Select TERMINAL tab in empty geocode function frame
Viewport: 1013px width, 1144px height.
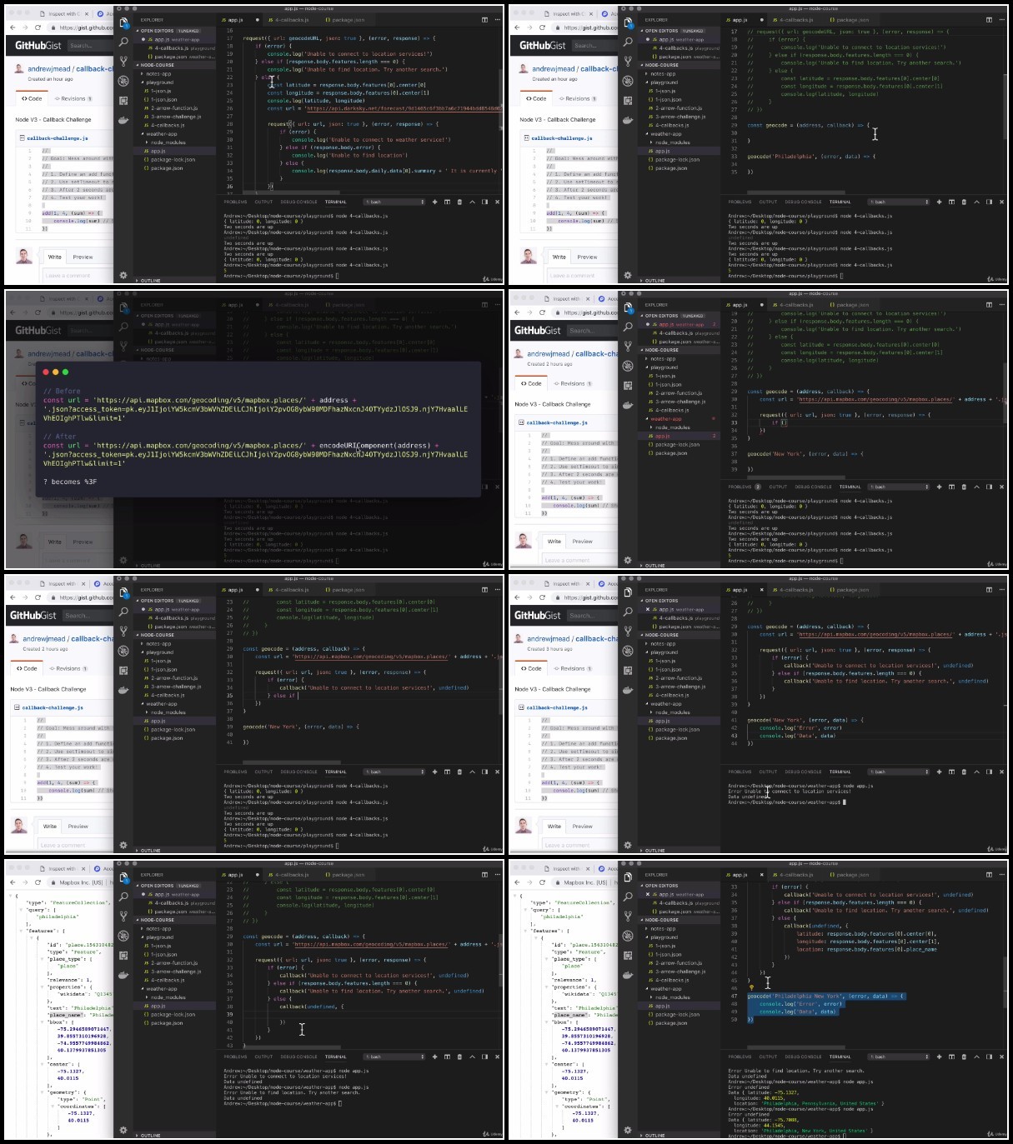click(840, 202)
